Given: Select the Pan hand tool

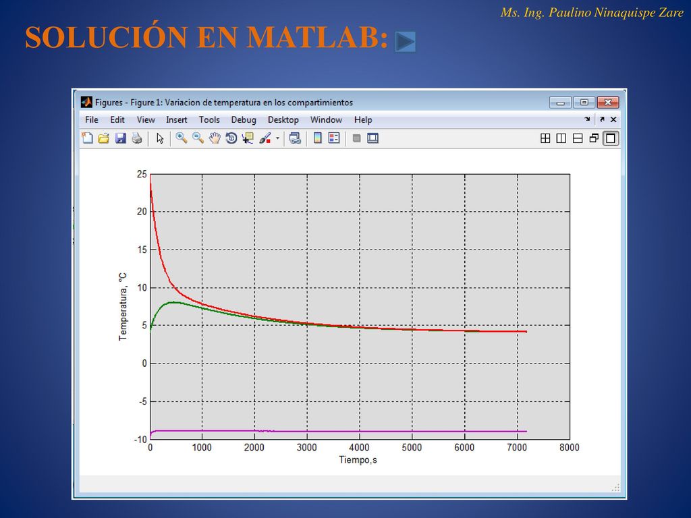Looking at the screenshot, I should [x=215, y=138].
